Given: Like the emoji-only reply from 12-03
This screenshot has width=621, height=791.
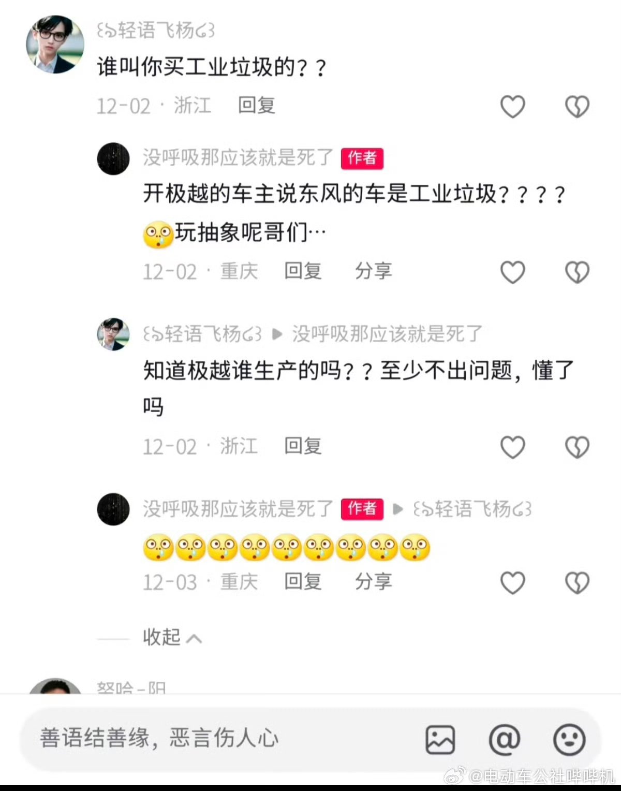Looking at the screenshot, I should 512,583.
